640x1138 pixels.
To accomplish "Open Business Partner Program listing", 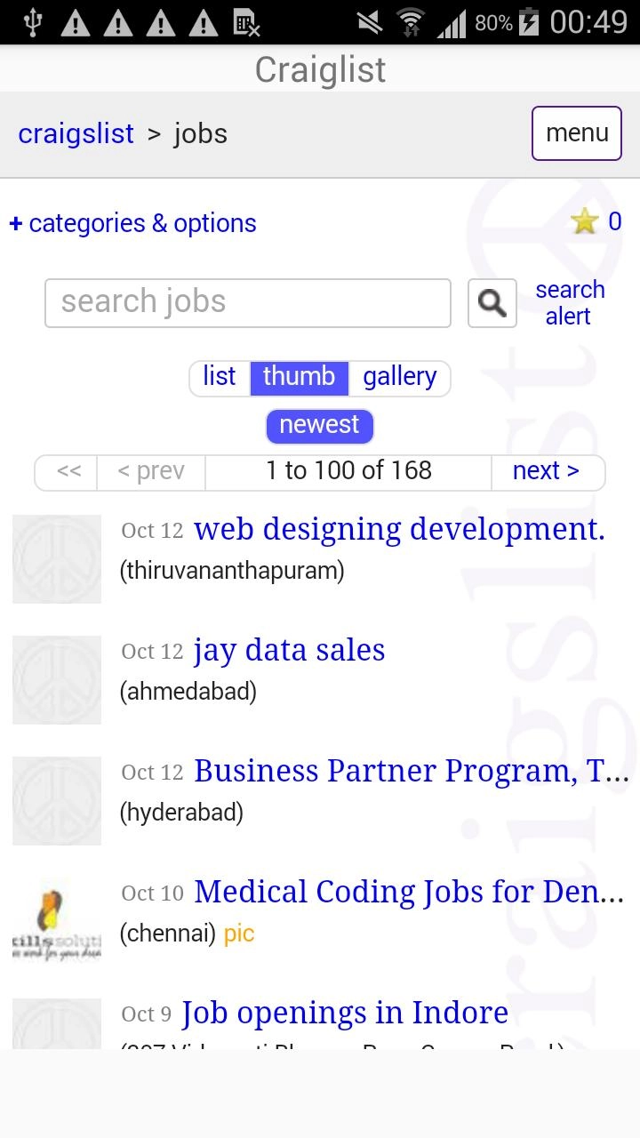I will coord(411,772).
